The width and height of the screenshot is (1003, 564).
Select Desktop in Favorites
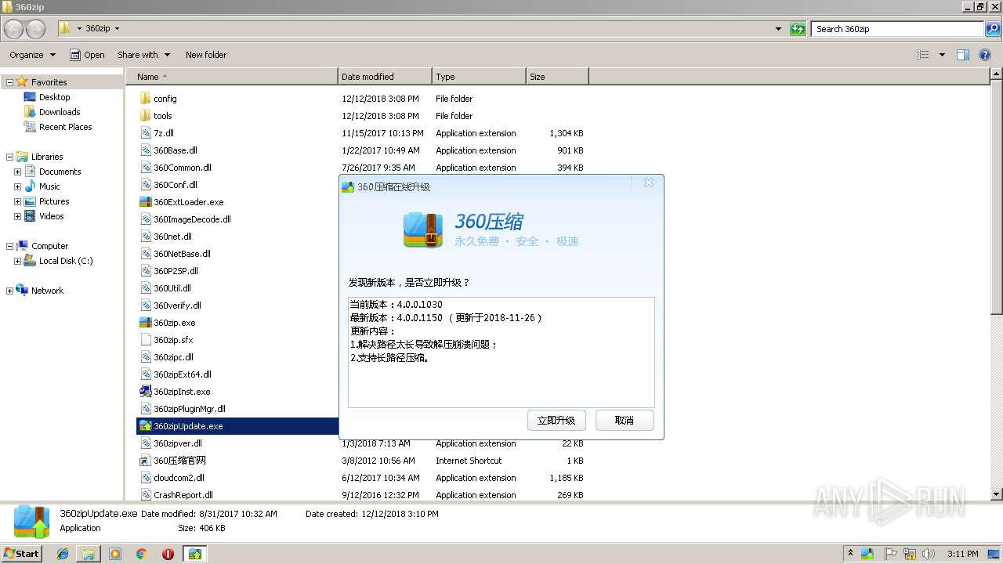pyautogui.click(x=54, y=97)
